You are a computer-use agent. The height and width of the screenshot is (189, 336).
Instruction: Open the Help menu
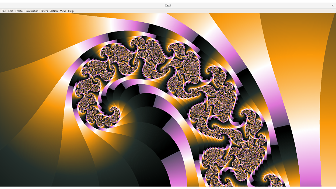pyautogui.click(x=71, y=11)
